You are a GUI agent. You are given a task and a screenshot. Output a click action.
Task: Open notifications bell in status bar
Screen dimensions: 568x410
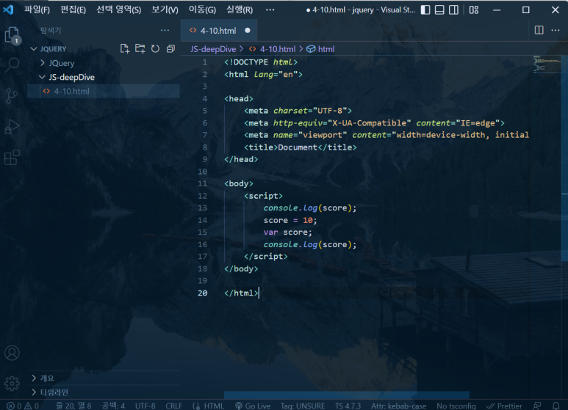tap(556, 406)
